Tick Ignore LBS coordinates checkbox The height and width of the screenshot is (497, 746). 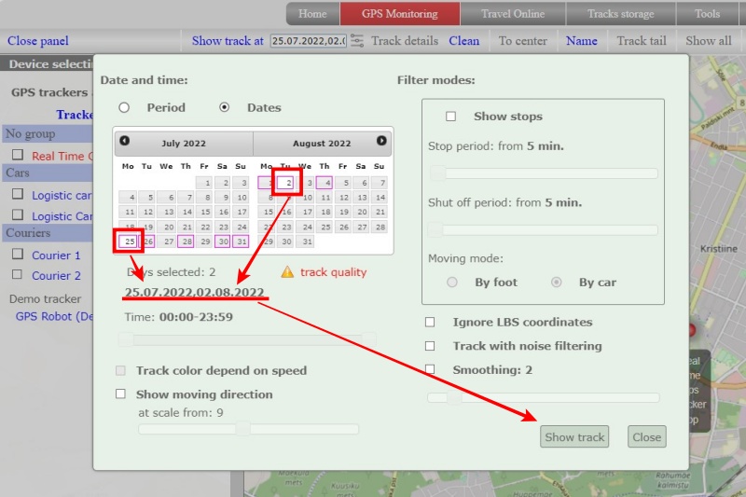[430, 322]
